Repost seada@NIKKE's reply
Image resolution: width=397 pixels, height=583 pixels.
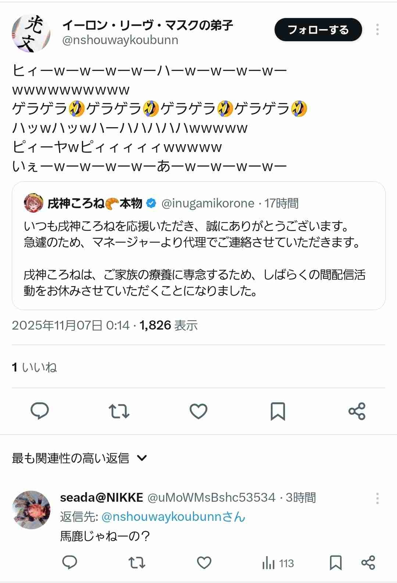(x=137, y=563)
